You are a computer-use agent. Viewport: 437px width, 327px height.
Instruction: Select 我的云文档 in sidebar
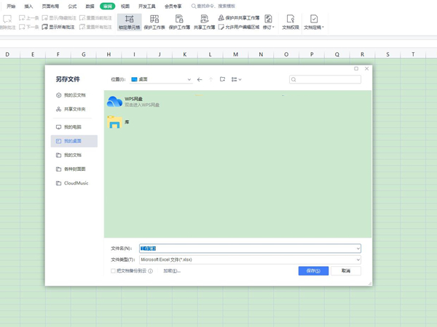click(x=74, y=95)
